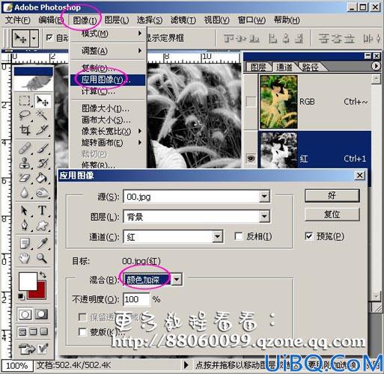The height and width of the screenshot is (374, 384).
Task: Select the Pen tool
Action: pos(25,225)
